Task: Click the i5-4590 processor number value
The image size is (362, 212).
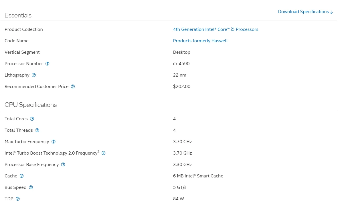Action: 181,64
